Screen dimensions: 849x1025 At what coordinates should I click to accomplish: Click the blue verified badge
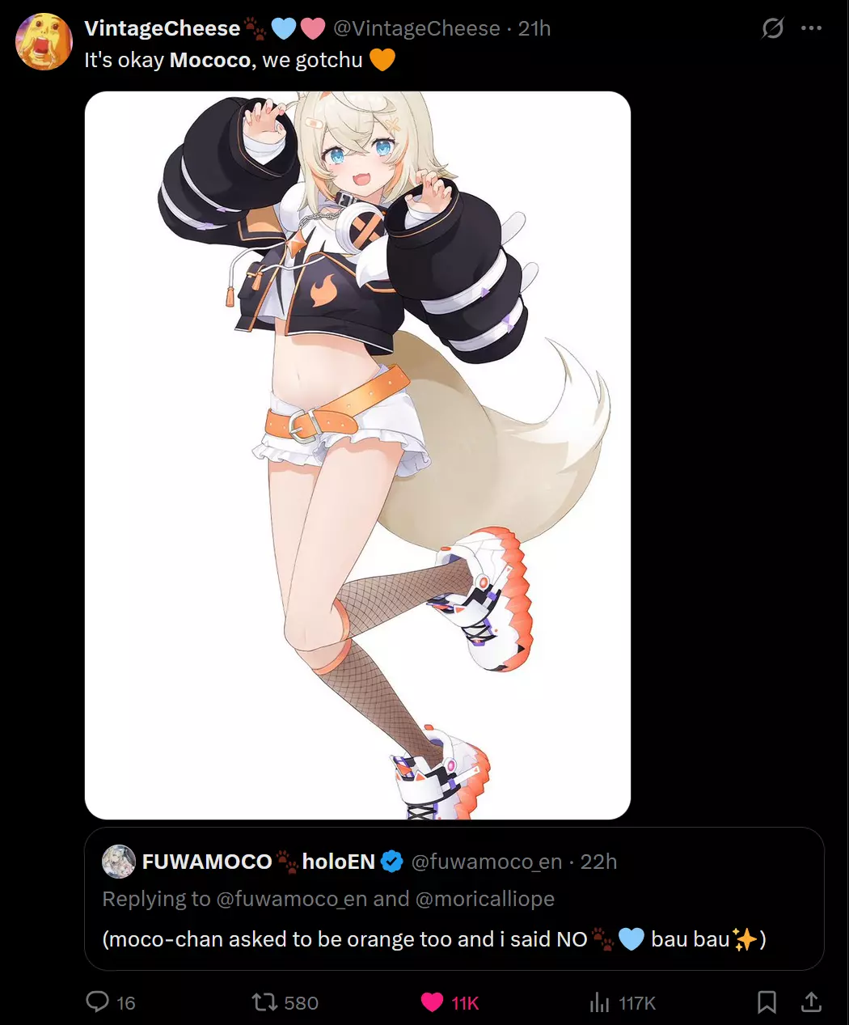click(392, 862)
